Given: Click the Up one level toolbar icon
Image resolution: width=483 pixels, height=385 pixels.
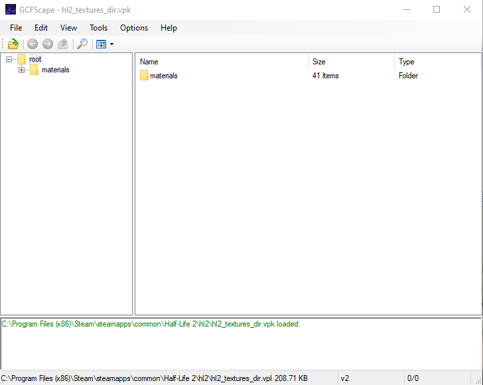Looking at the screenshot, I should [63, 44].
